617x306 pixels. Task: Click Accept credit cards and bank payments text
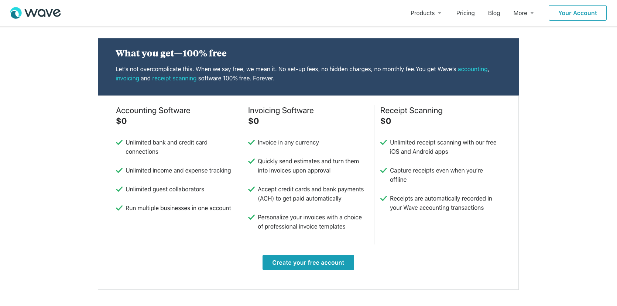coord(311,194)
